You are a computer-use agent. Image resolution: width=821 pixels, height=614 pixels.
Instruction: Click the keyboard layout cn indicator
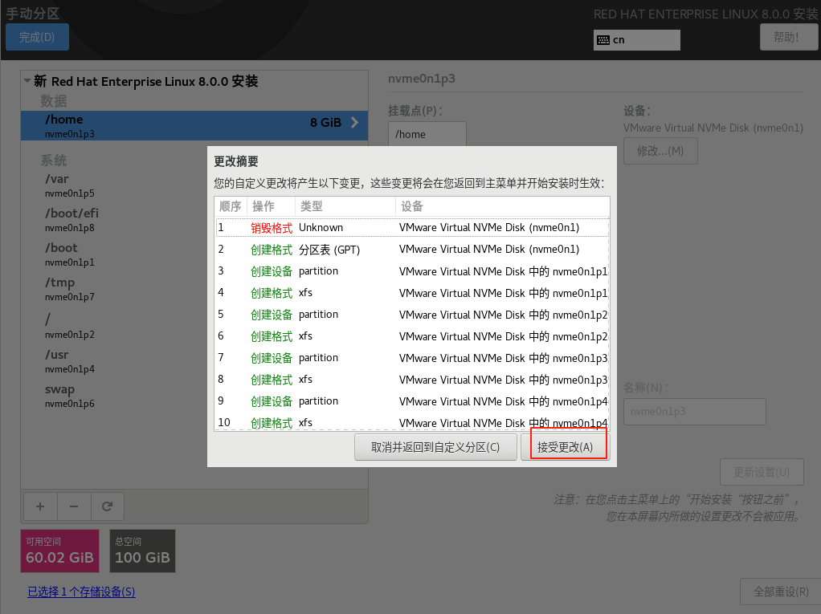tap(637, 40)
